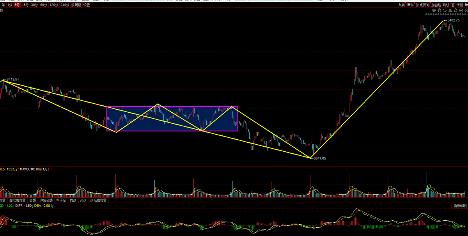Select the 换手率 turnover tab

(x=62, y=201)
